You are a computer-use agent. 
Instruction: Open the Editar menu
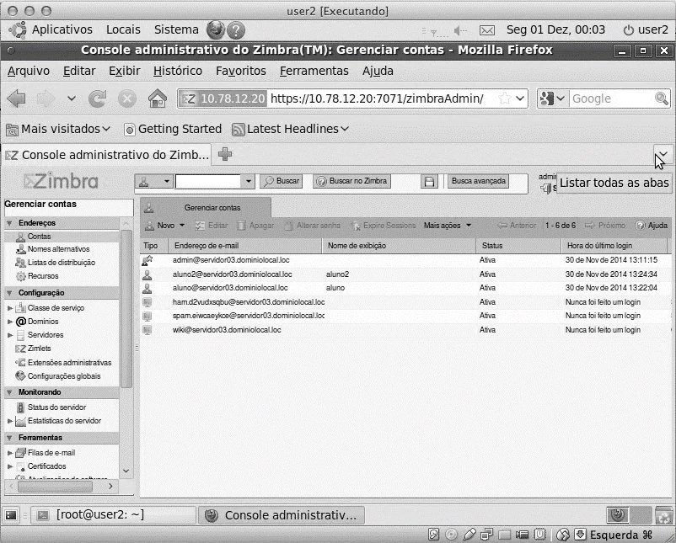79,71
